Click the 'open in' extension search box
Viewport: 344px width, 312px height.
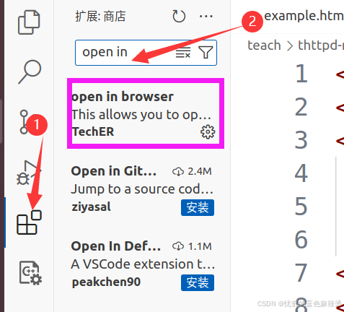tap(125, 53)
